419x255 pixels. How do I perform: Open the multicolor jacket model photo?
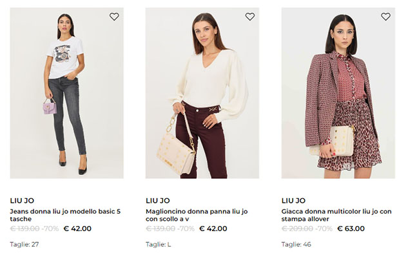pos(338,93)
